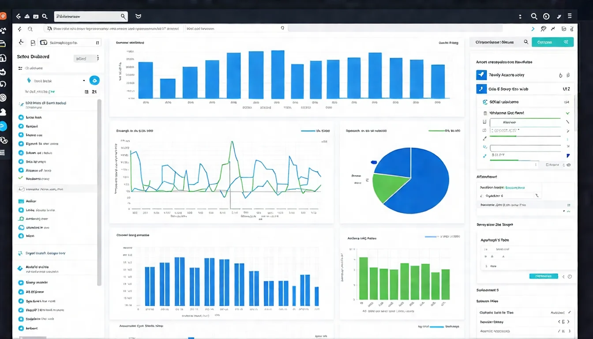Click the back arrow in top toolbar
The image size is (593, 339).
(18, 16)
